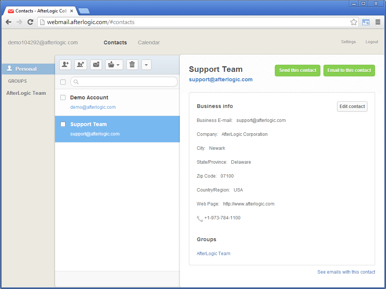Open the Add to Group folder dropdown

pos(114,65)
